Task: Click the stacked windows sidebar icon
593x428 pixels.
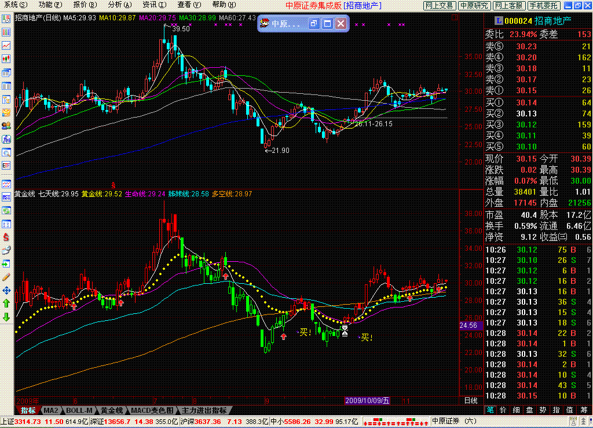Action: click(6, 72)
